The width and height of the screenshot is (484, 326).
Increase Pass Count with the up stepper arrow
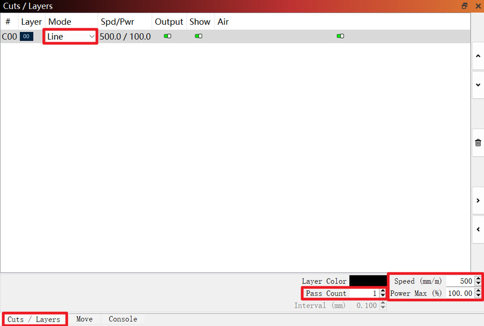(x=382, y=291)
